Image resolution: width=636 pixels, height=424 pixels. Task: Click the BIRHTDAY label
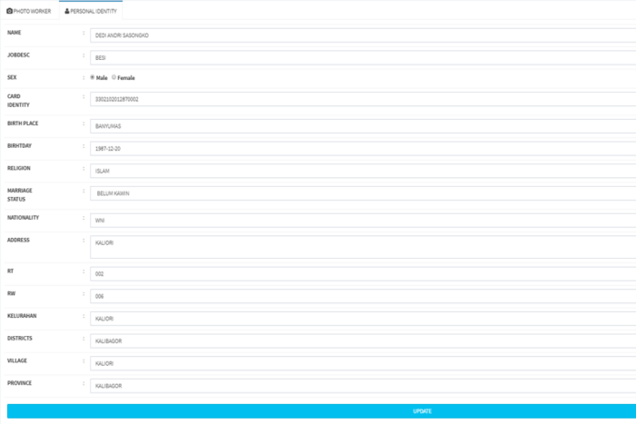19,145
